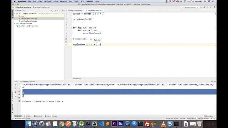Open Sublime Text from the Dock
The height and width of the screenshot is (128, 228).
click(x=108, y=124)
